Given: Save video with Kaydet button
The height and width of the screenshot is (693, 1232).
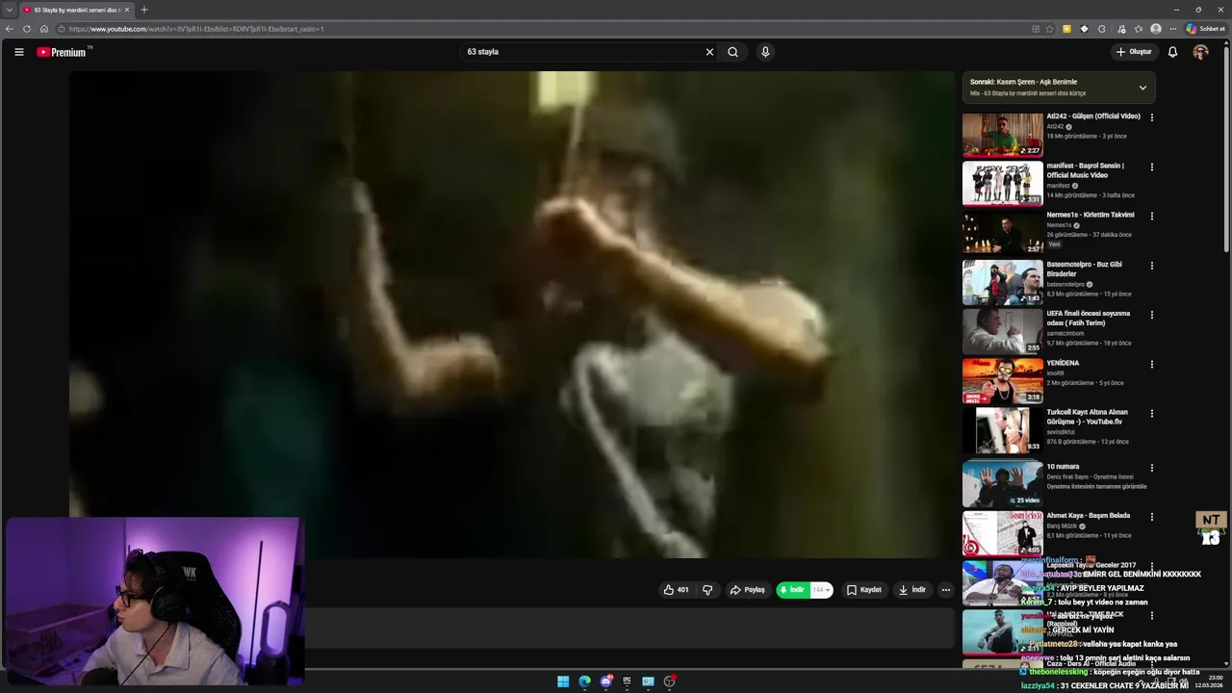Looking at the screenshot, I should pos(864,590).
